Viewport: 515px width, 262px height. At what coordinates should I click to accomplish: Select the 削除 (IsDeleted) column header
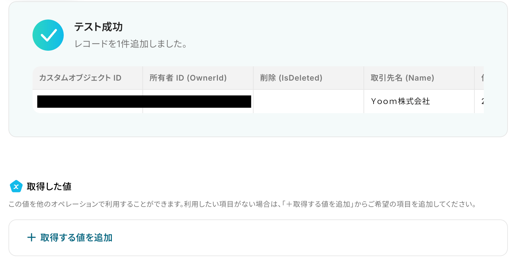(x=309, y=78)
